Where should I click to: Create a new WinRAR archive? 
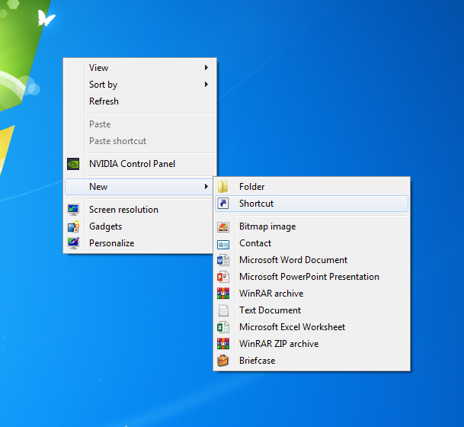[312, 294]
